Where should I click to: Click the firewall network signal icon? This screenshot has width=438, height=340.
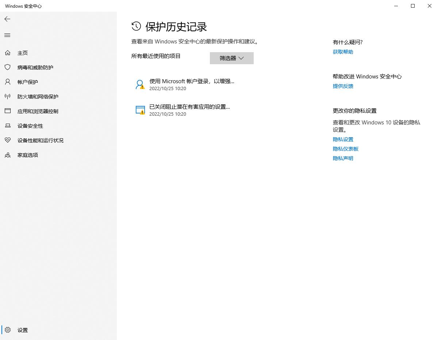8,97
